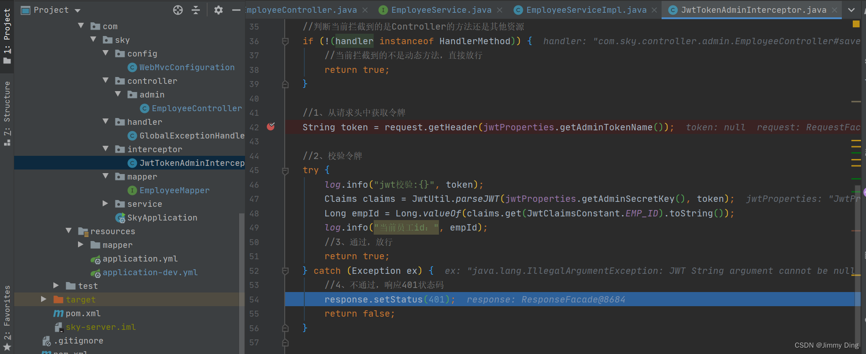Open SkyApplication class
Image resolution: width=866 pixels, height=354 pixels.
(x=162, y=218)
